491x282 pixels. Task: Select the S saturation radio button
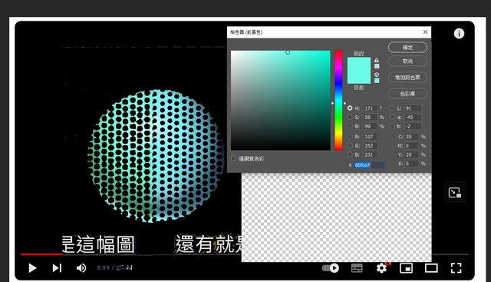(x=350, y=117)
